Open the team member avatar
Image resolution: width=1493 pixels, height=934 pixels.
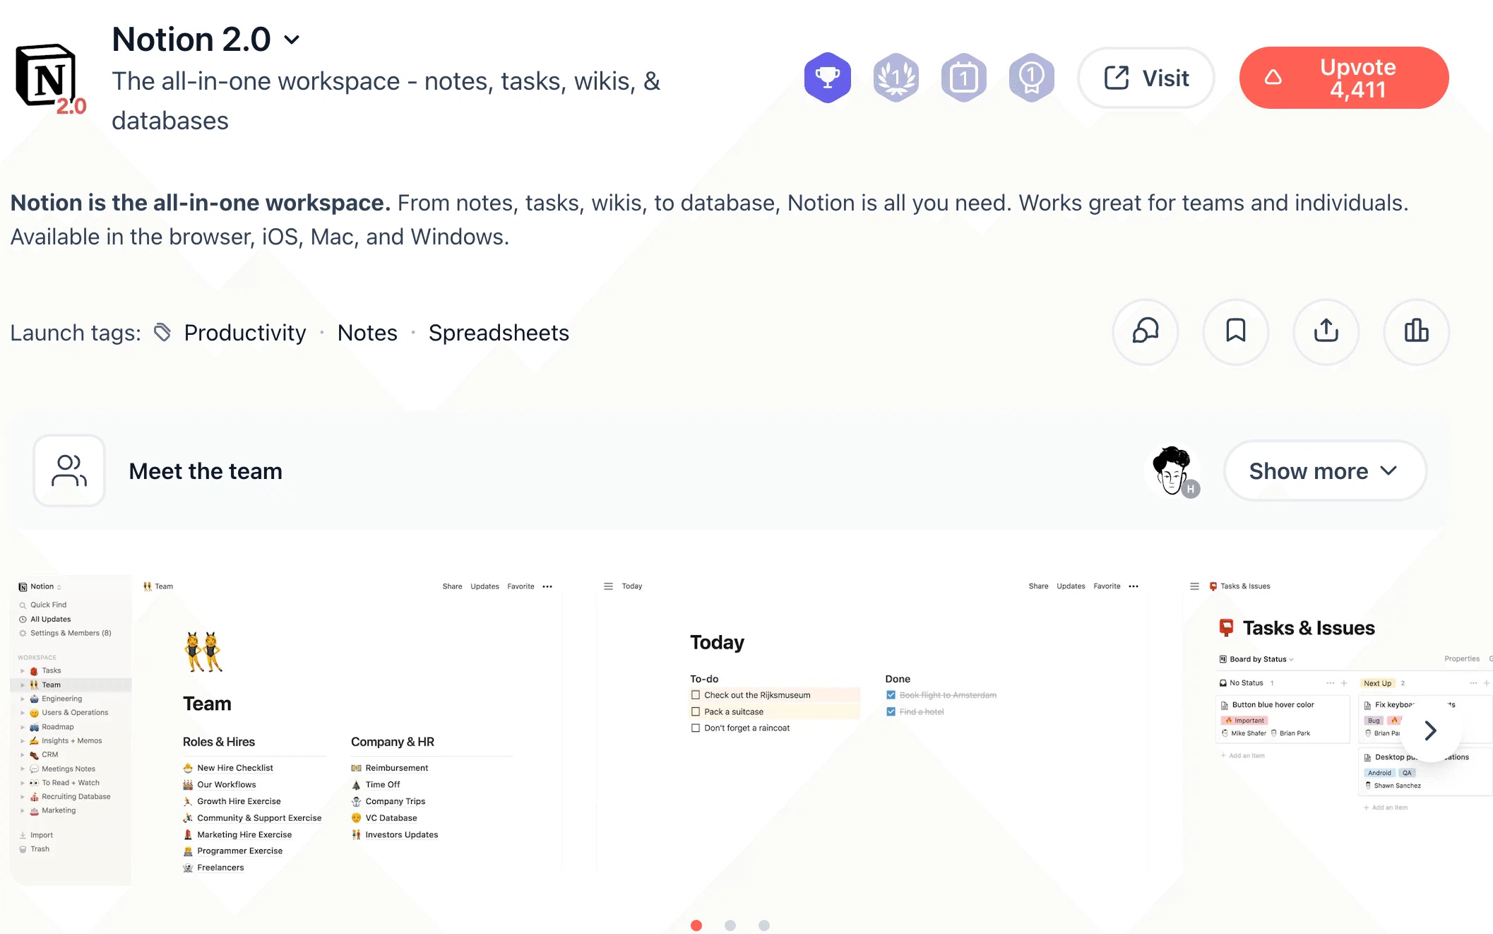(x=1173, y=471)
